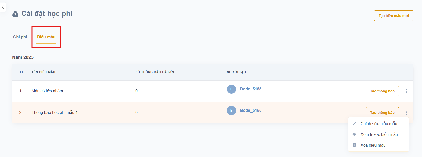Toggle the three-dot menu for Thông báo học phí mẫu 1
The height and width of the screenshot is (157, 422).
[x=406, y=113]
